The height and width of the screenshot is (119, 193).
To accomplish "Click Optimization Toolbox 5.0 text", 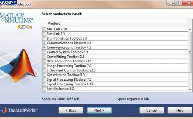I will coord(66,75).
